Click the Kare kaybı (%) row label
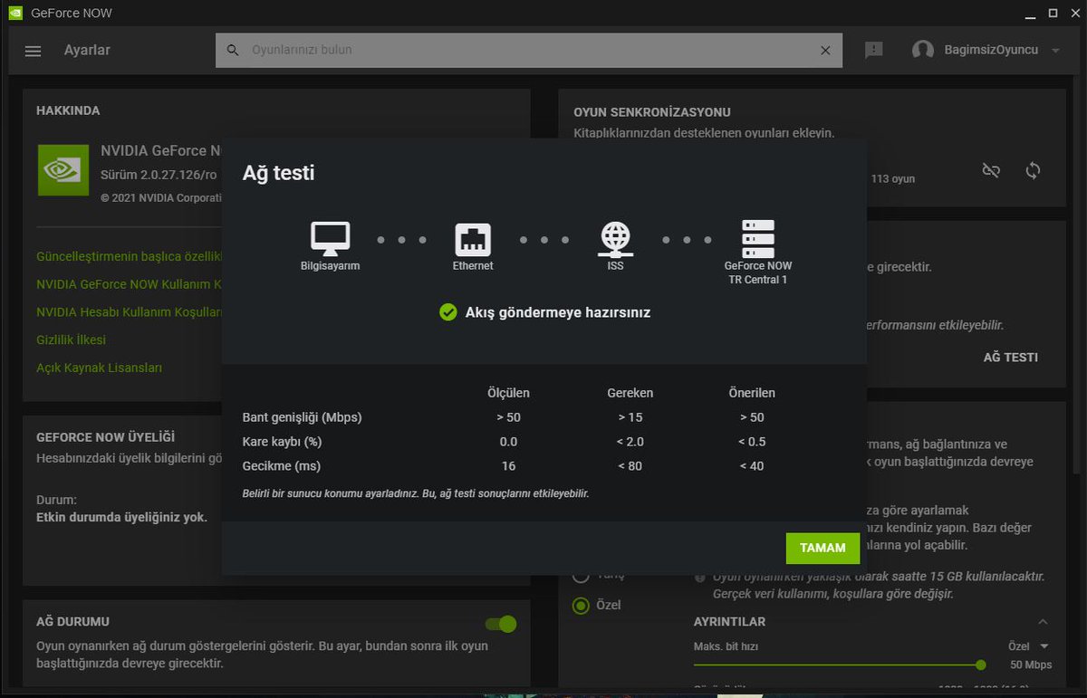This screenshot has height=698, width=1087. 281,442
